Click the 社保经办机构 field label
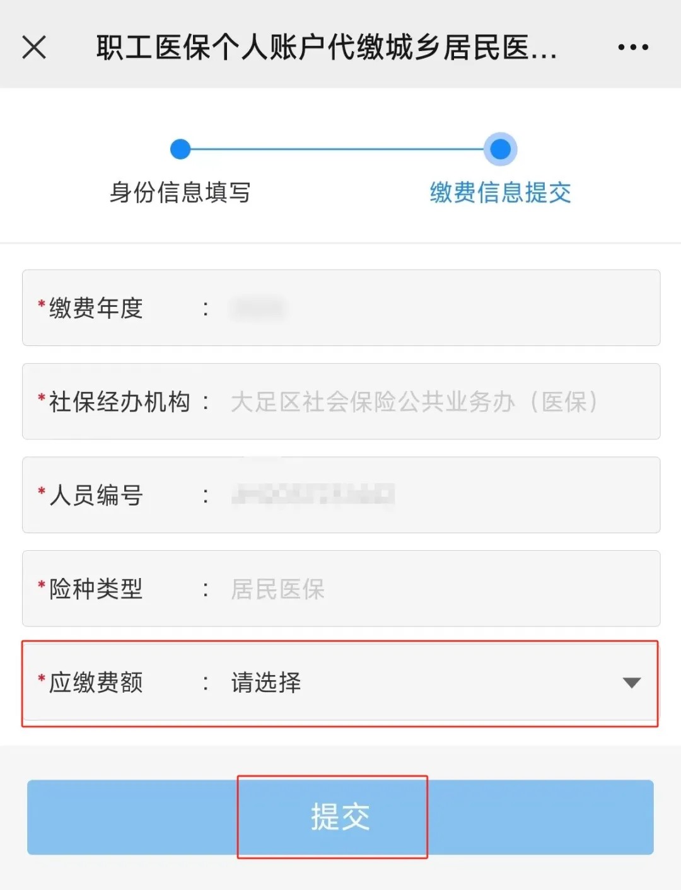This screenshot has height=890, width=681. [119, 402]
